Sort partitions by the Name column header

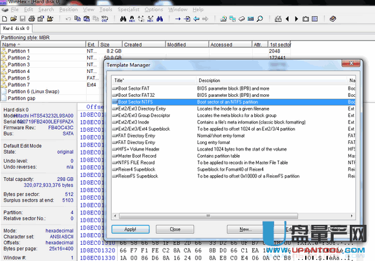point(43,45)
